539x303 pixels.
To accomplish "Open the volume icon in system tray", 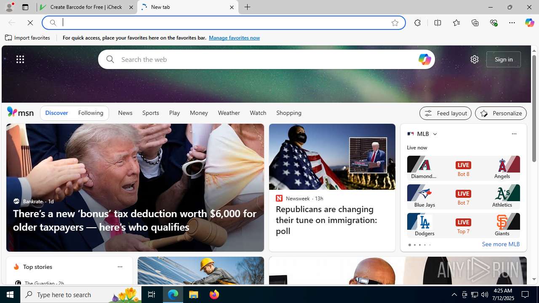I will [485, 295].
